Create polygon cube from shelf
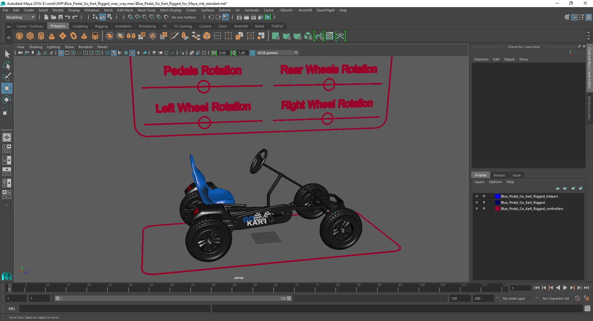The width and height of the screenshot is (593, 321). [x=30, y=36]
